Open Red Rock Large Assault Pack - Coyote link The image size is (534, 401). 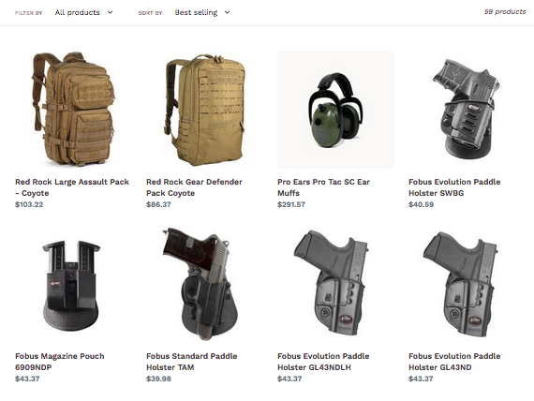coord(72,187)
